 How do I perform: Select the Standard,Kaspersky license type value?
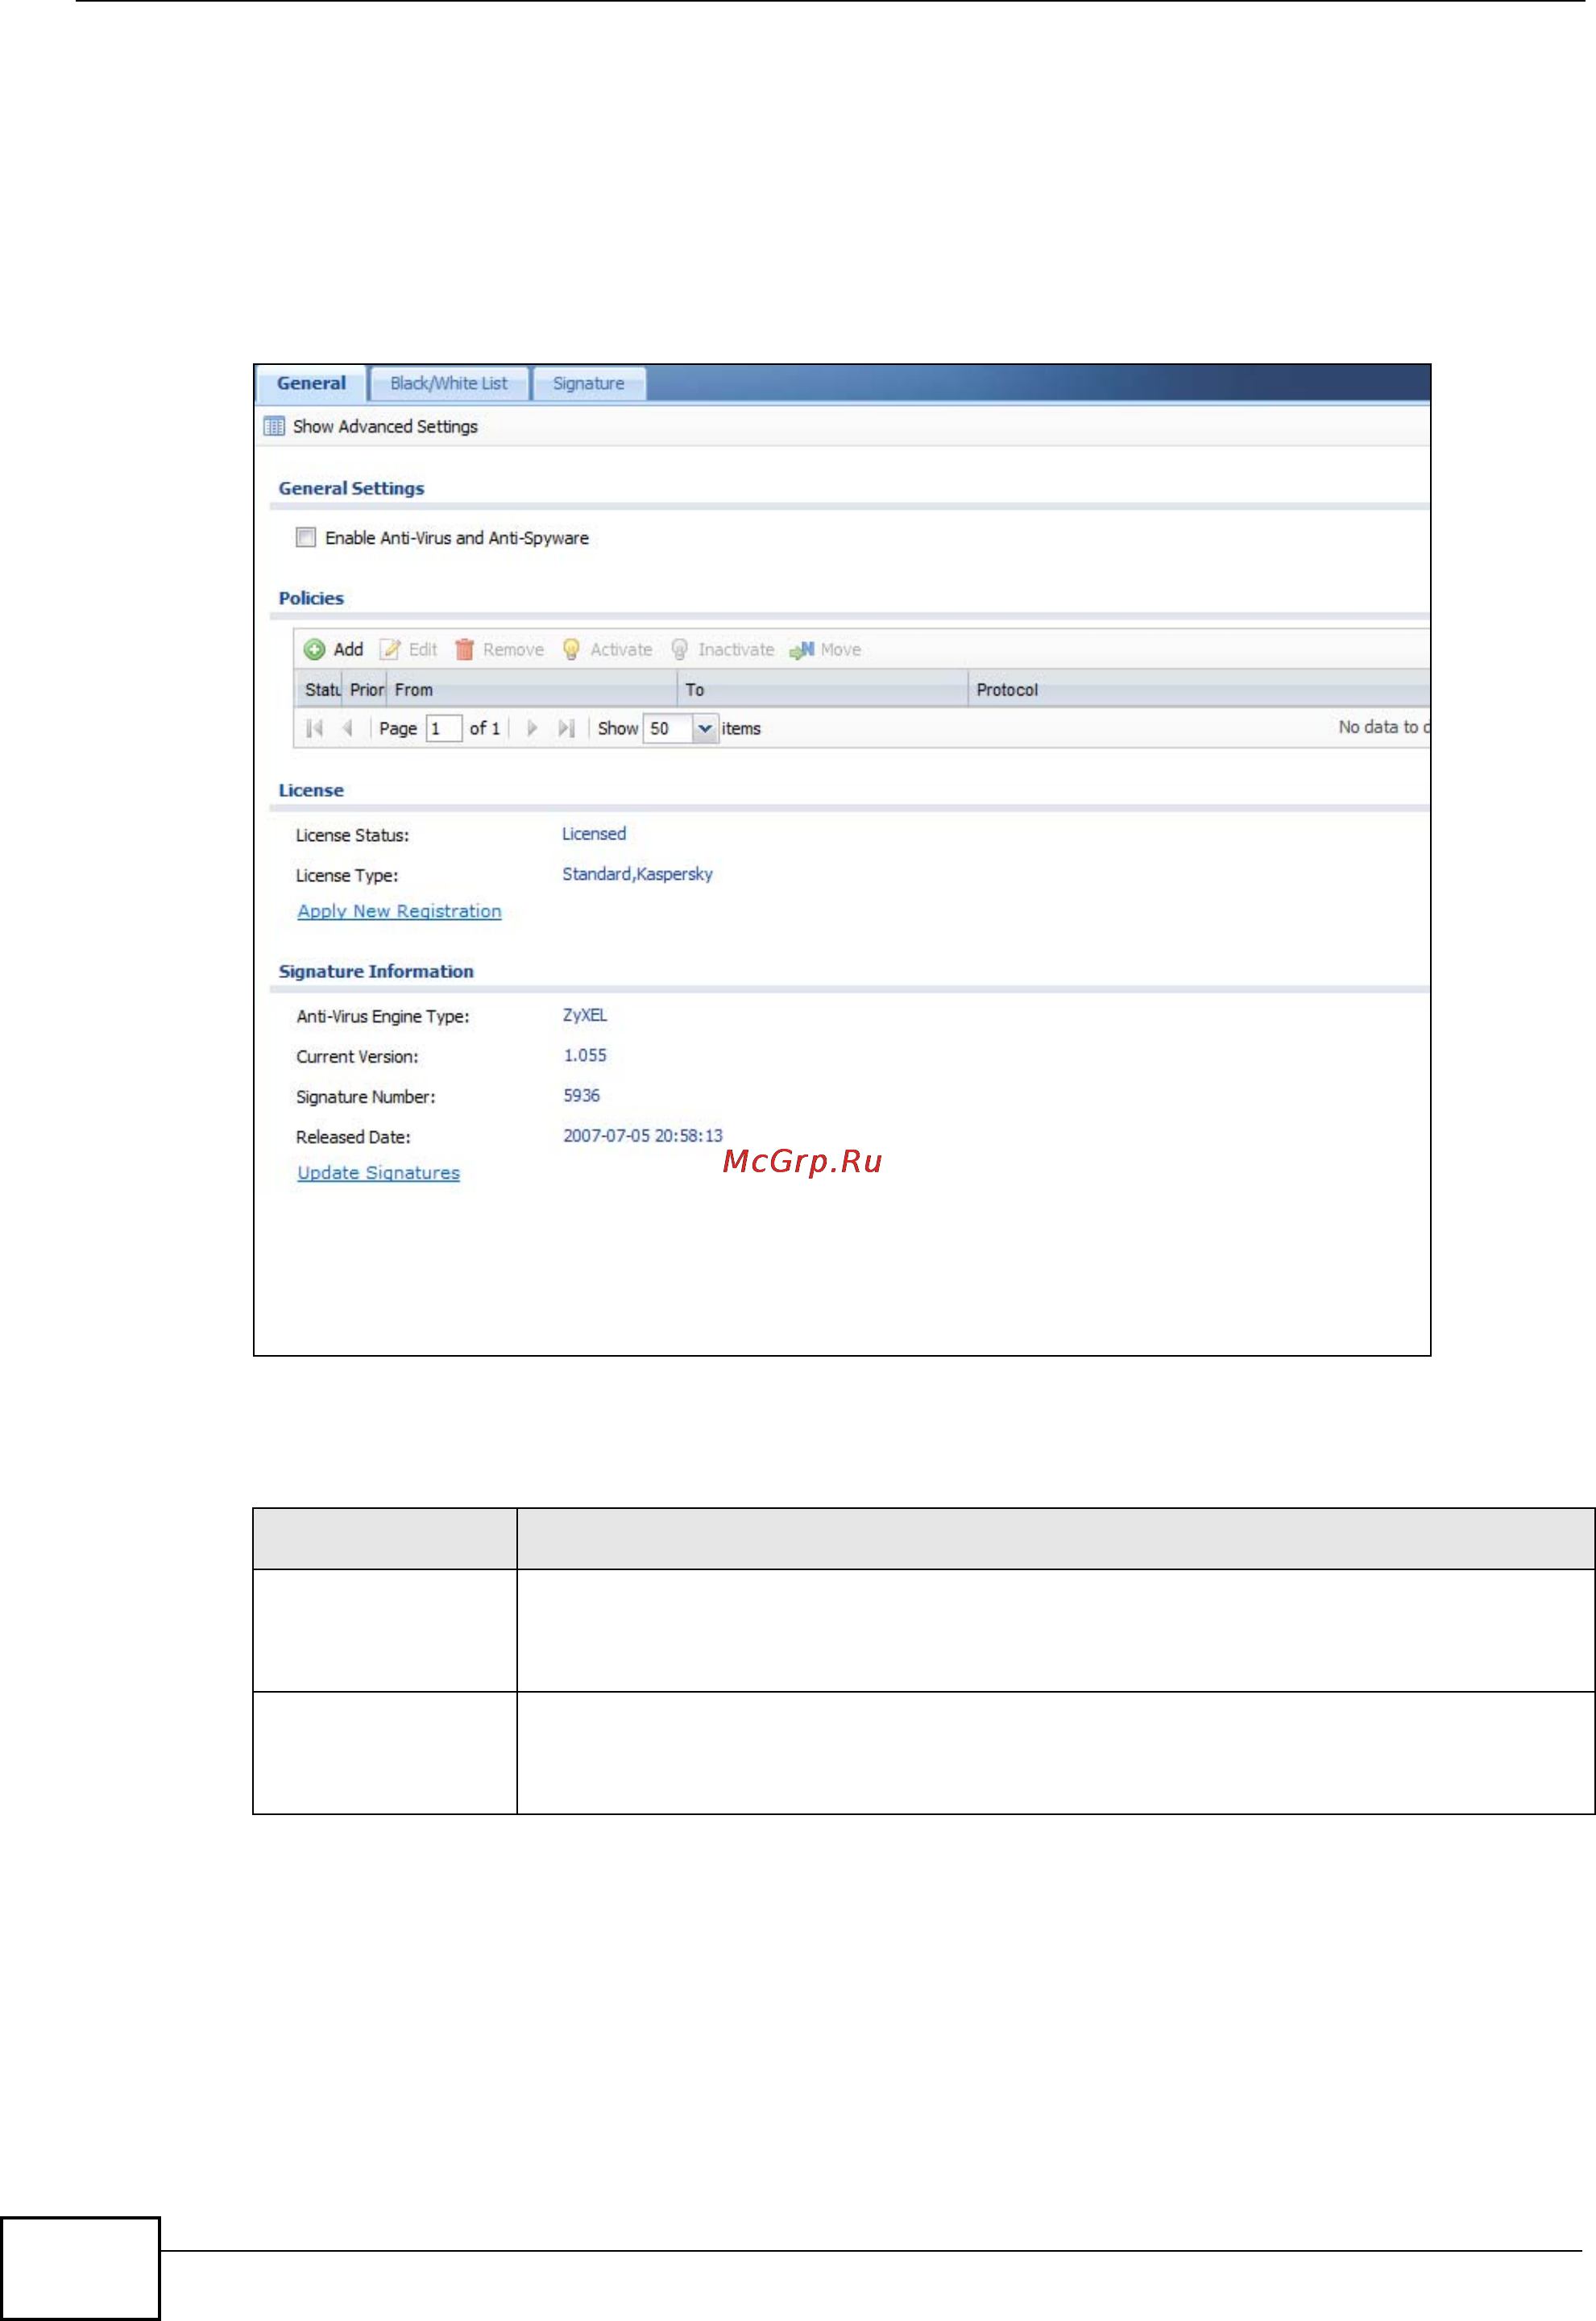click(x=637, y=874)
